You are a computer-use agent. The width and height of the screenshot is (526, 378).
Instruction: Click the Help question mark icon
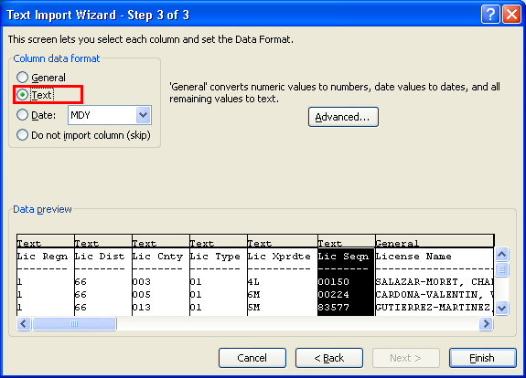pos(490,15)
